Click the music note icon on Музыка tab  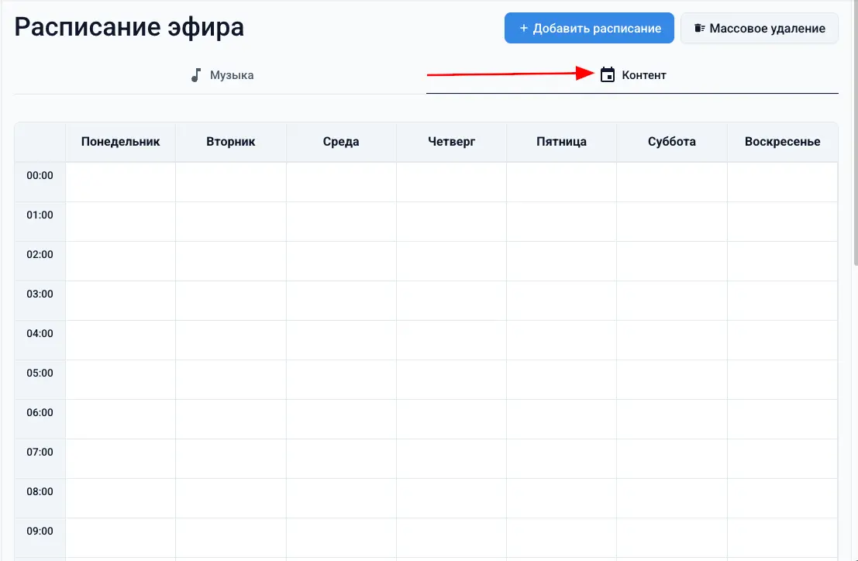click(x=195, y=74)
